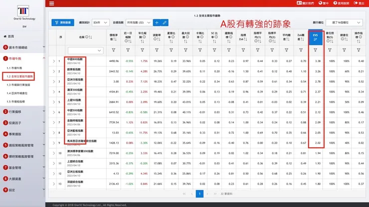The width and height of the screenshot is (369, 207).
Task: Expand row 2 創業板指數
Action: pyautogui.click(x=54, y=72)
